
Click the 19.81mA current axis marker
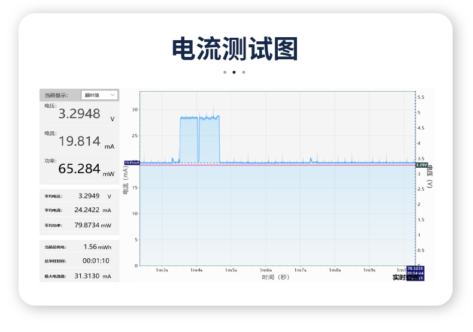(132, 162)
